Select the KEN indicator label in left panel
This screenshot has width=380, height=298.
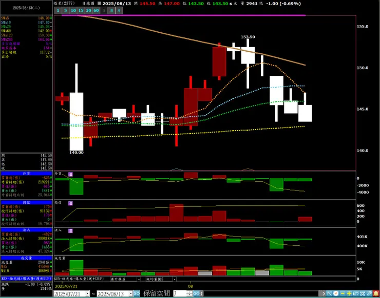click(x=26, y=279)
